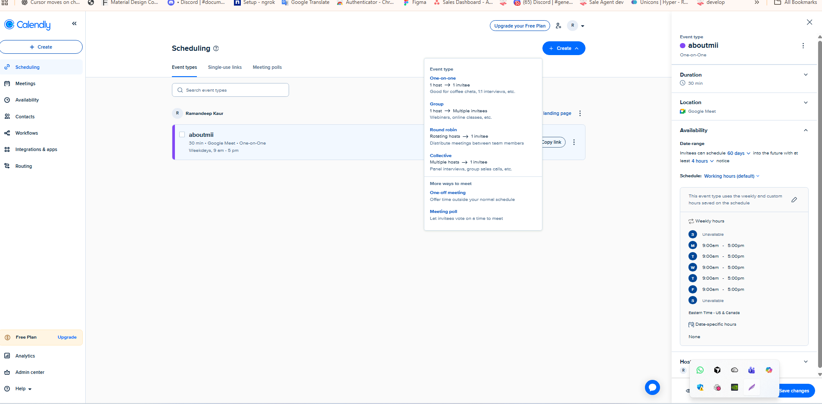Screen dimensions: 822x404
Task: Select Round robin from the Event type menu
Action: click(x=443, y=130)
